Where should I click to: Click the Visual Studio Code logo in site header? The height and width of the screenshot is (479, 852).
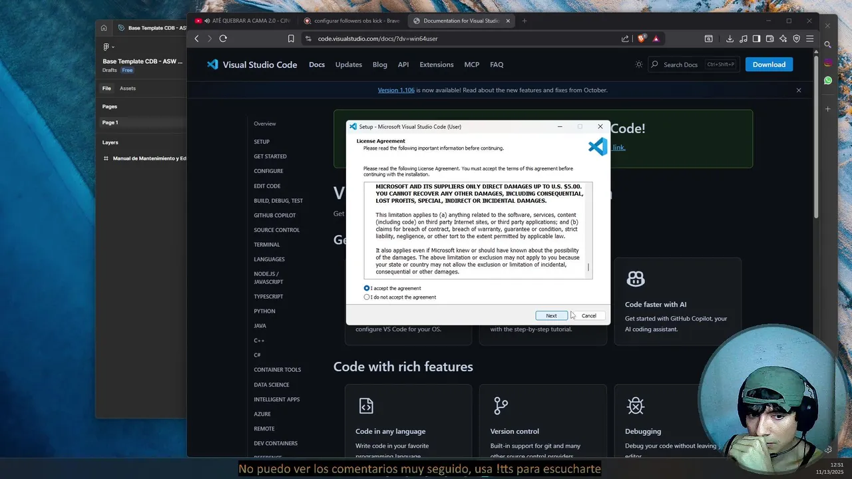click(x=212, y=65)
